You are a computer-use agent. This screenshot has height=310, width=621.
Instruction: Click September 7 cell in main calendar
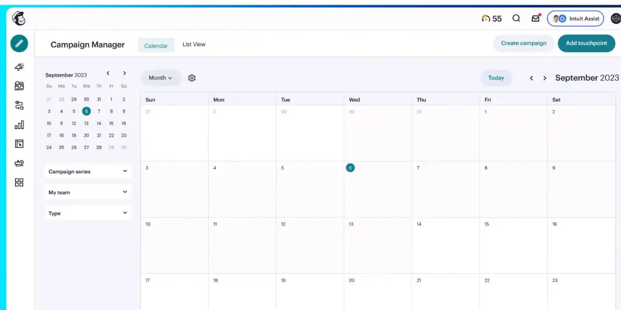[x=446, y=189]
